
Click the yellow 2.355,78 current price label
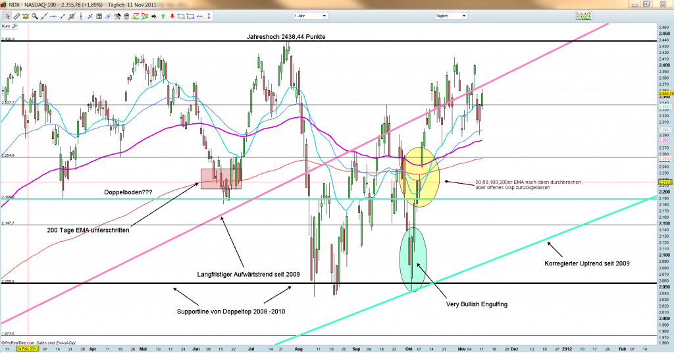click(665, 94)
